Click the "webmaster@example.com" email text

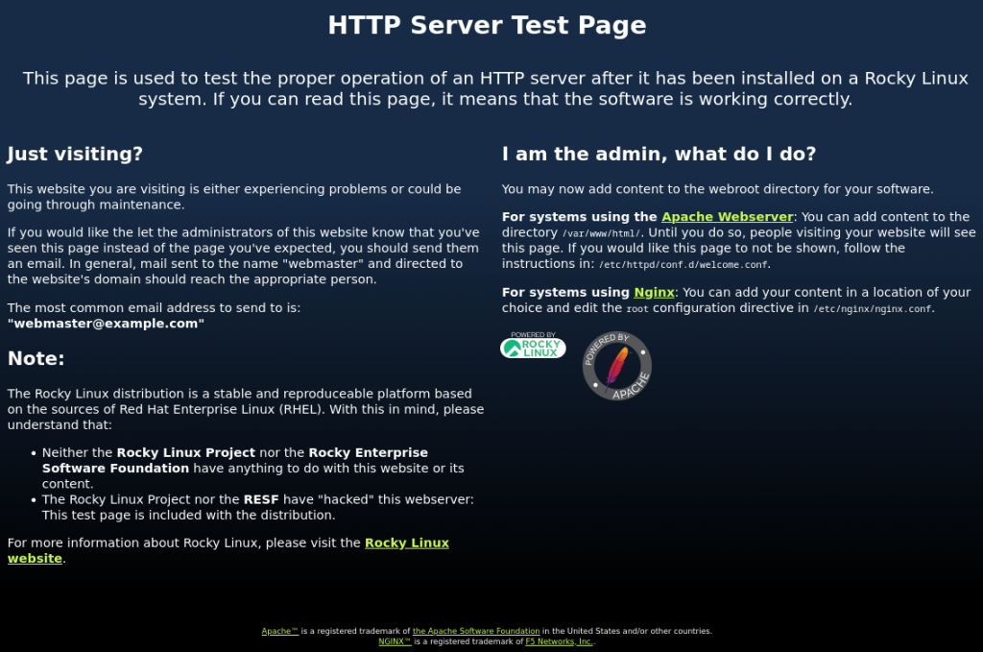pos(106,324)
